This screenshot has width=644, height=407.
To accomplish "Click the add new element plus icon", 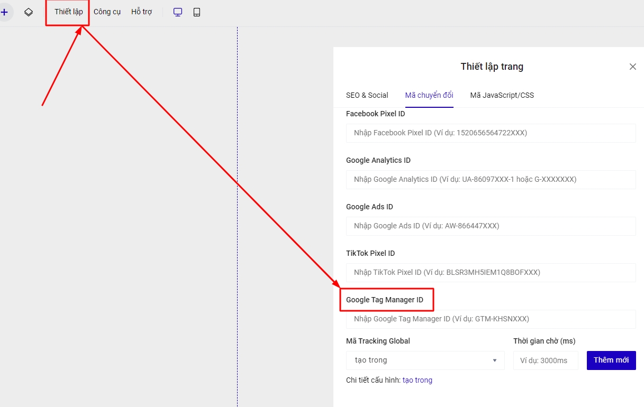I will [5, 12].
